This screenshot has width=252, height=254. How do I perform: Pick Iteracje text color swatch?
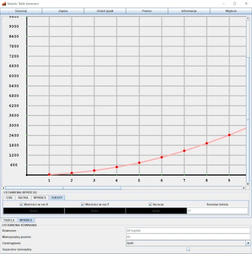click(156, 211)
